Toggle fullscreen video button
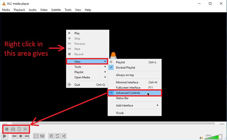Image resolution: width=227 pixels, height=140 pixels. [36, 136]
